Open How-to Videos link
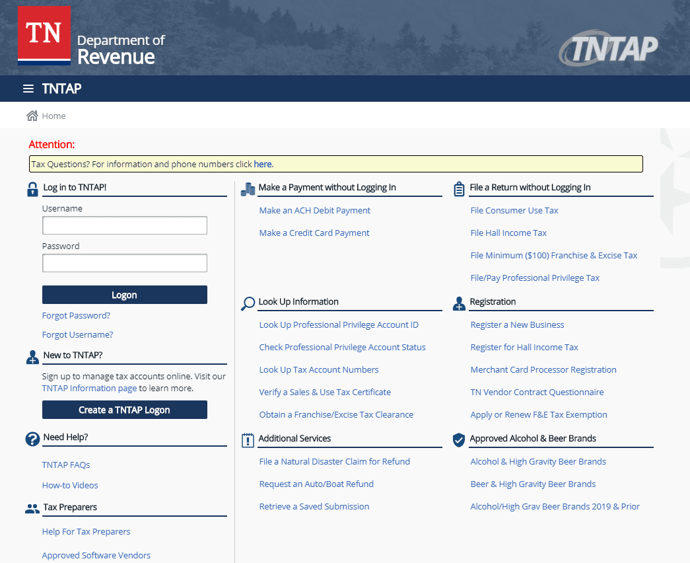Screen dimensions: 690x563 (x=70, y=485)
